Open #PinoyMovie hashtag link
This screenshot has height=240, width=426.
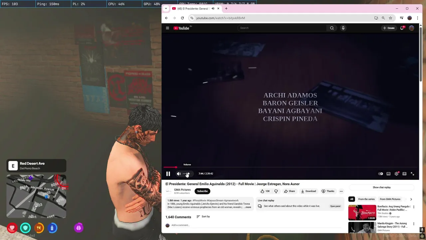coord(199,201)
